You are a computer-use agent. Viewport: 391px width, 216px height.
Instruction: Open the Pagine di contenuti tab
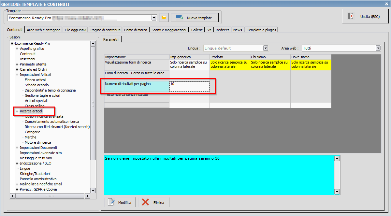tap(106, 30)
